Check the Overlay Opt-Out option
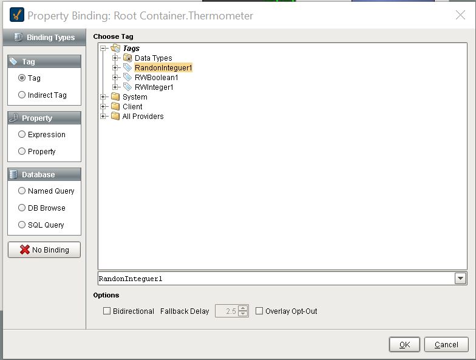The width and height of the screenshot is (476, 360). pos(260,311)
